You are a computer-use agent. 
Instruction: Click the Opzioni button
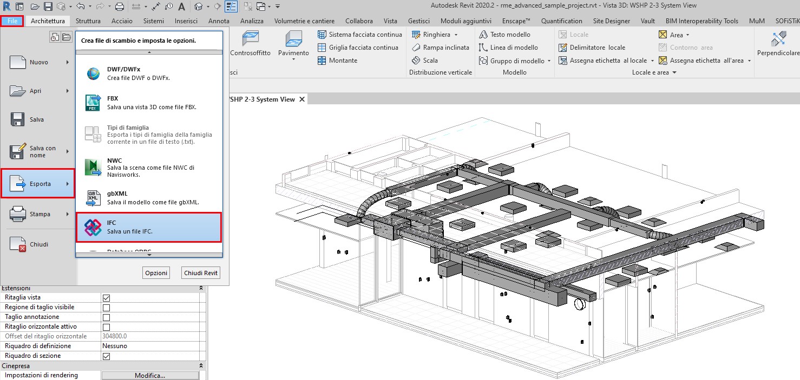tap(156, 272)
